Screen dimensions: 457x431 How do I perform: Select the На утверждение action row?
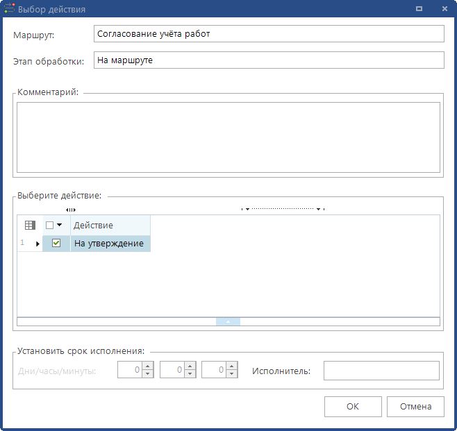point(109,244)
